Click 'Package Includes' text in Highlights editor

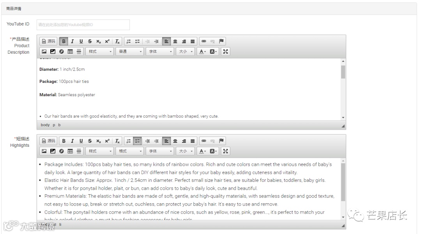point(64,165)
